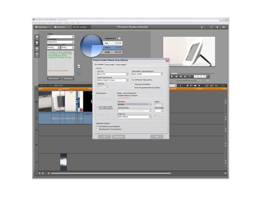Viewport: 262px width, 197px height.
Task: Click the trash delete clip icon
Action: pyautogui.click(x=199, y=85)
